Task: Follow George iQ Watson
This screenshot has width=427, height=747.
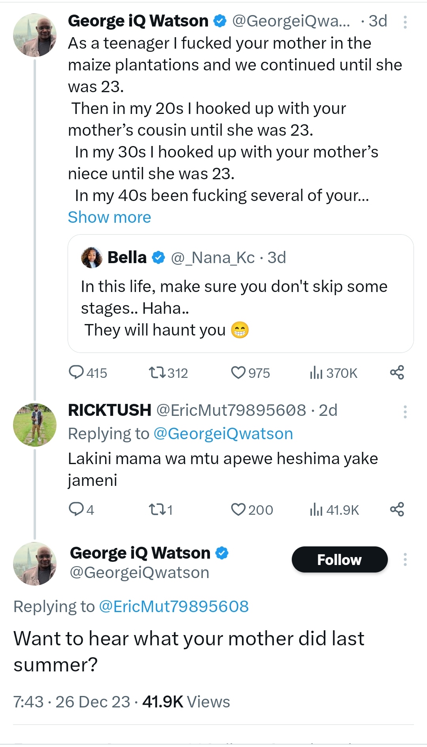Action: pyautogui.click(x=339, y=559)
